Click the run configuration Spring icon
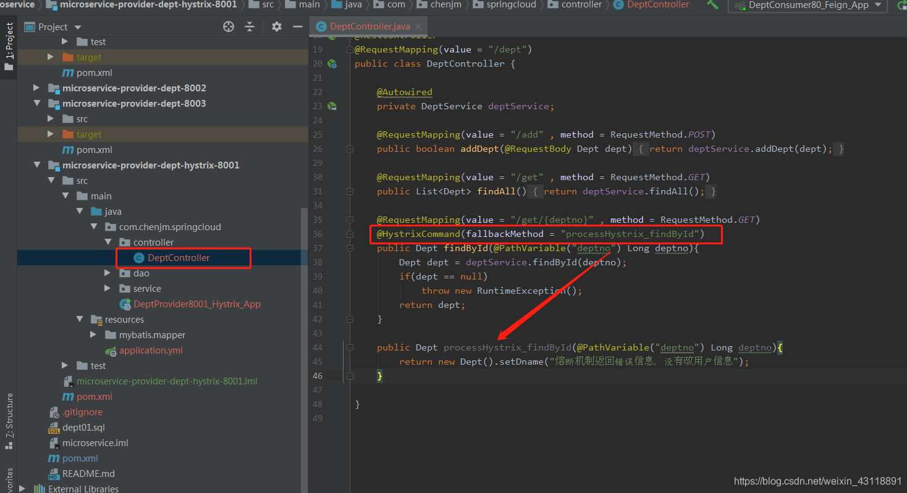The height and width of the screenshot is (493, 907). click(x=740, y=6)
